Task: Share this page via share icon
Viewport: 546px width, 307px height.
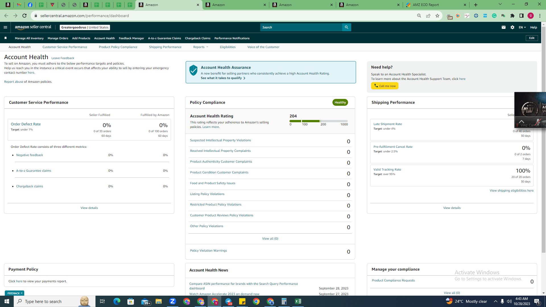Action: pyautogui.click(x=428, y=16)
